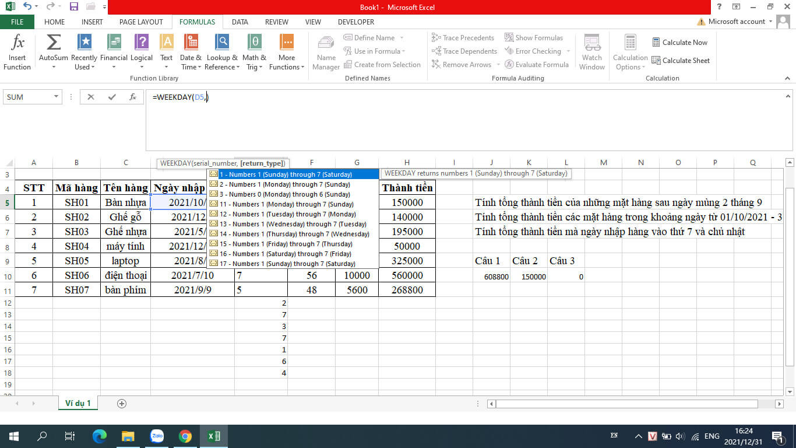Switch to the HOME tab
The height and width of the screenshot is (448, 796).
54,22
